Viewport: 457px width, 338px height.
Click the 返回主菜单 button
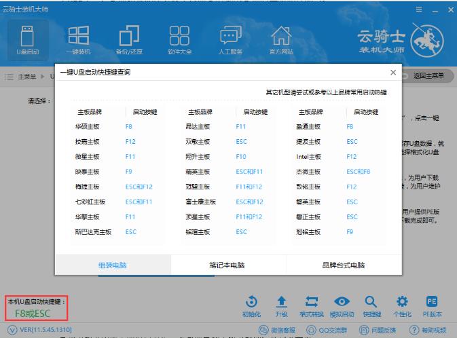coord(427,76)
